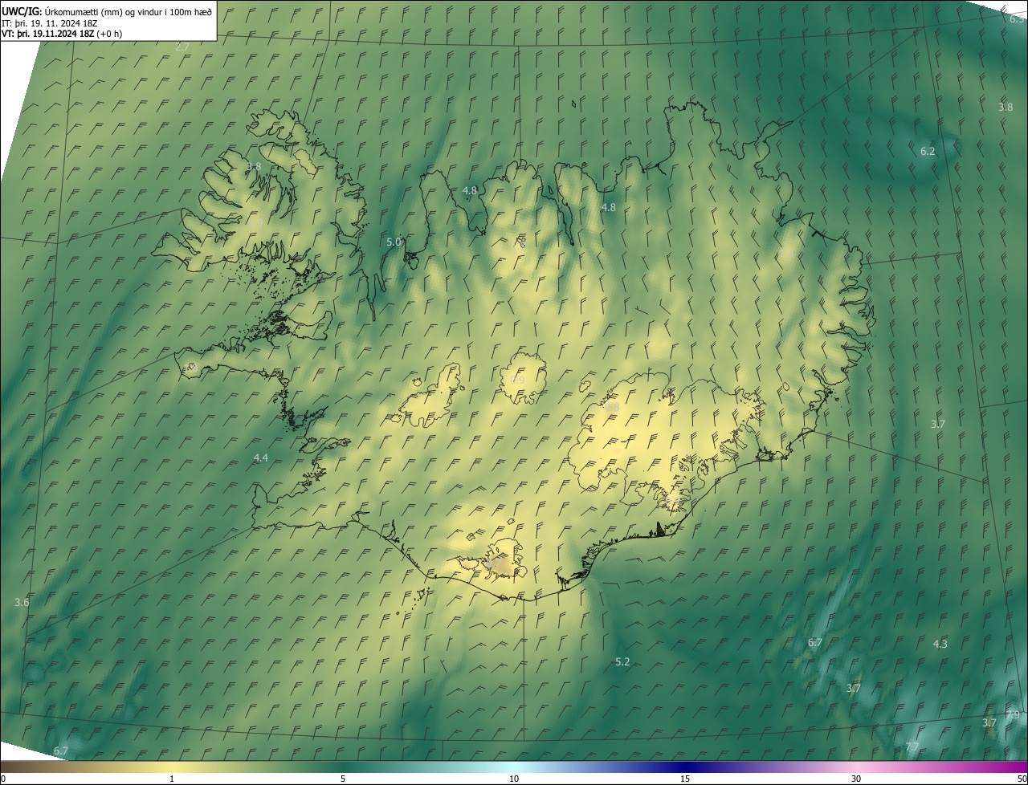This screenshot has height=785, width=1028.
Task: Click the 2.7 value label on the map
Action: click(x=182, y=47)
